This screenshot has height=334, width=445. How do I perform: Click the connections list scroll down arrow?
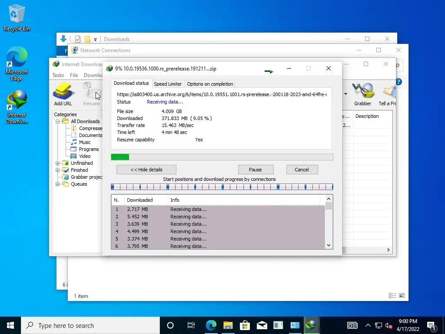[329, 245]
